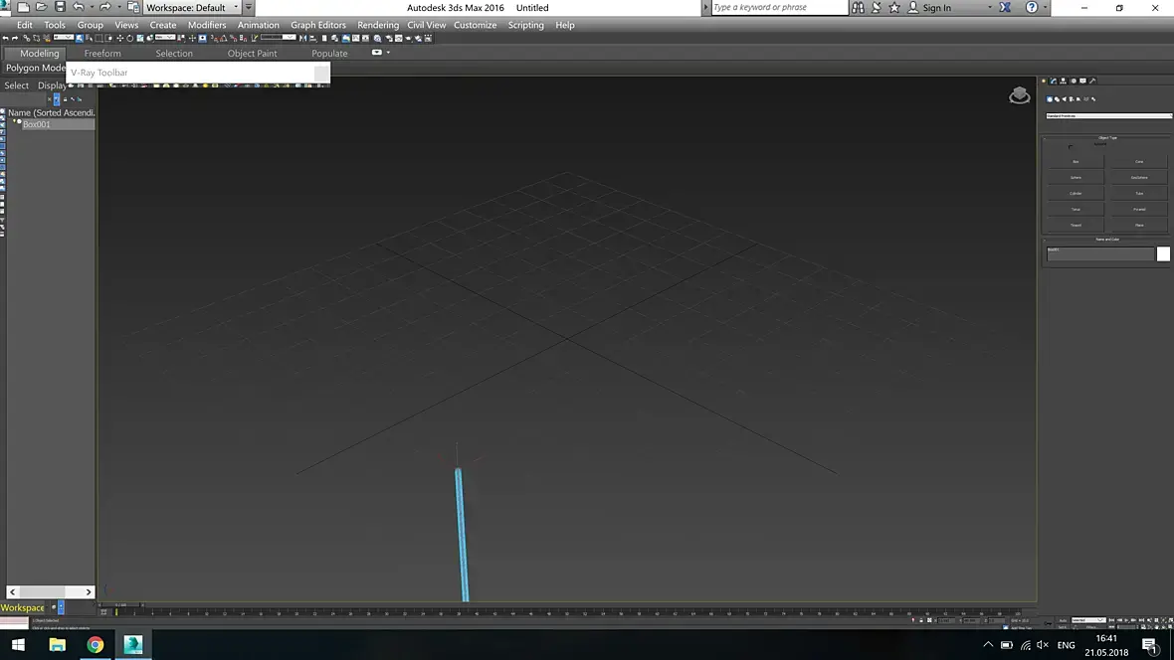Image resolution: width=1174 pixels, height=660 pixels.
Task: Click the search keyword input field
Action: (779, 8)
